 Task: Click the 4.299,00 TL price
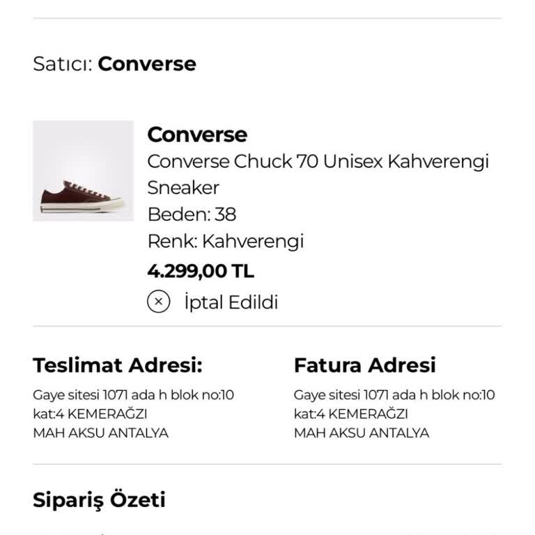tap(201, 270)
